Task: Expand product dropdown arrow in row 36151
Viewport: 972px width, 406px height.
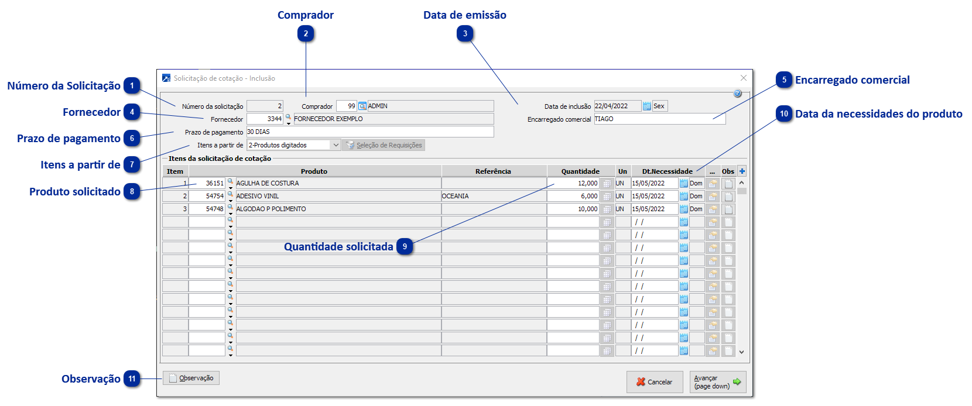Action: 230,188
